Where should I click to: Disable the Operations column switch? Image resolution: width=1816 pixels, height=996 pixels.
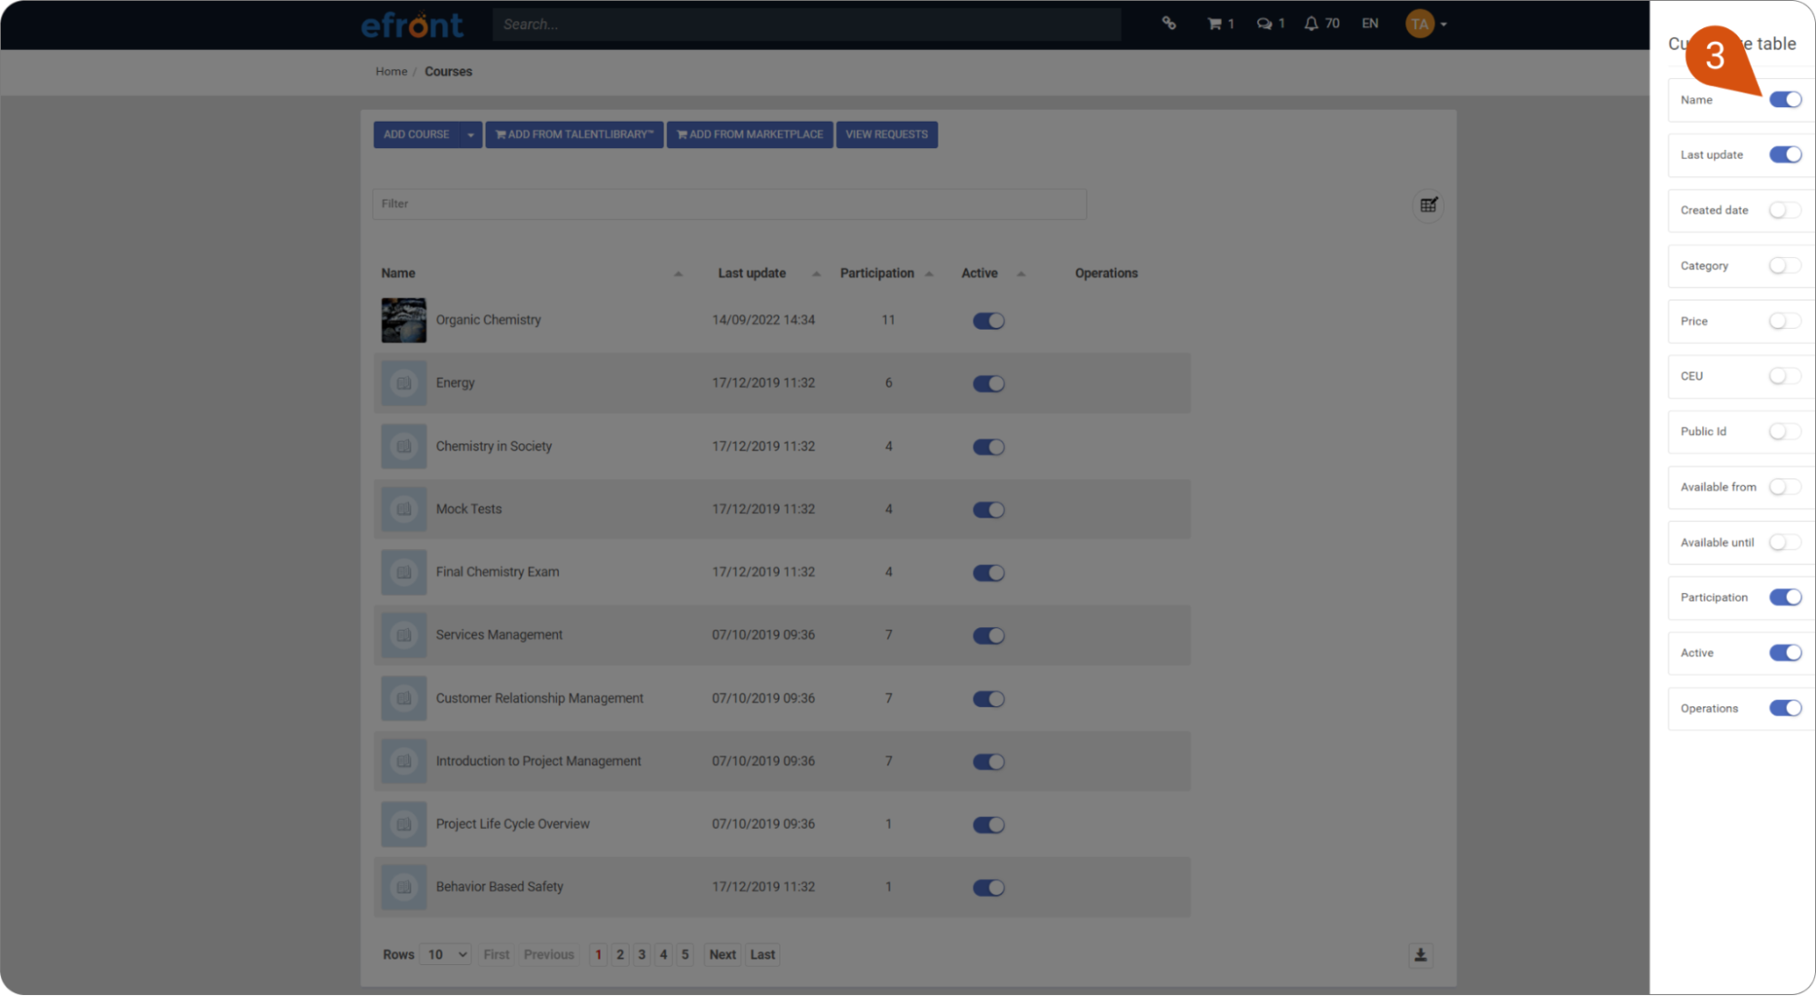1785,708
